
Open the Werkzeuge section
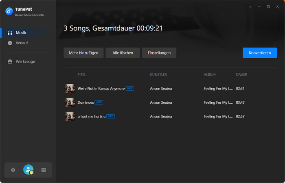coord(28,61)
